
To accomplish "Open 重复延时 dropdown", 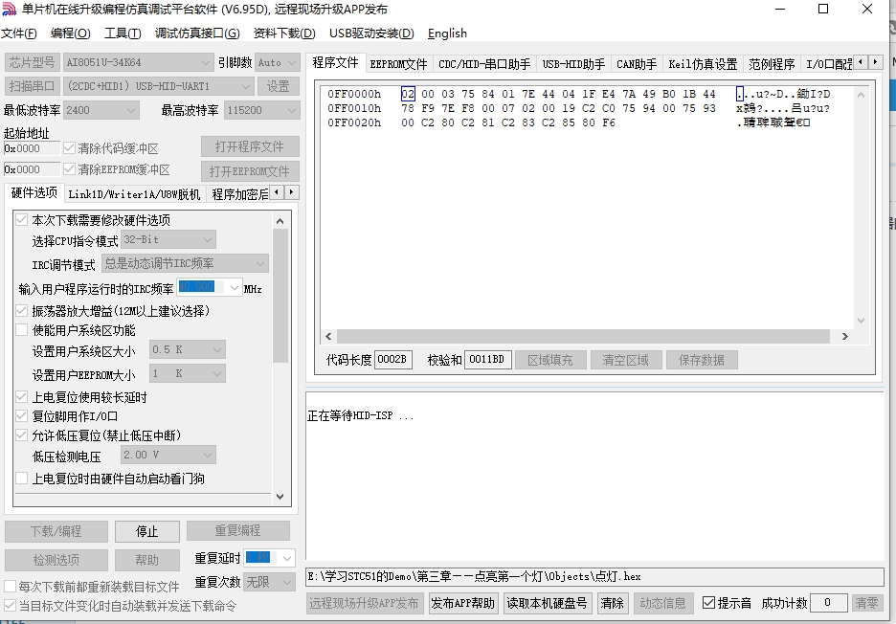I will tap(287, 557).
